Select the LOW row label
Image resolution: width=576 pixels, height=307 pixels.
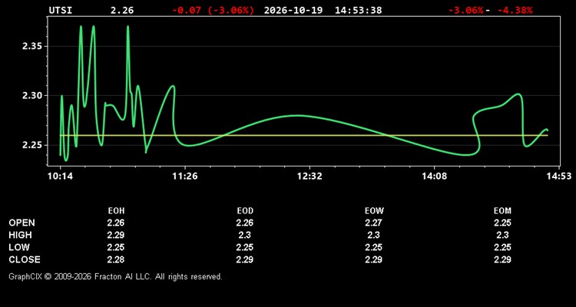(19, 247)
